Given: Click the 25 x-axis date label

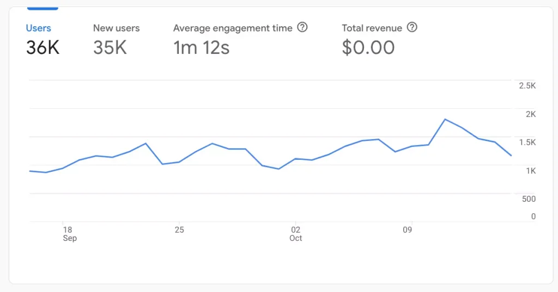Looking at the screenshot, I should click(179, 230).
